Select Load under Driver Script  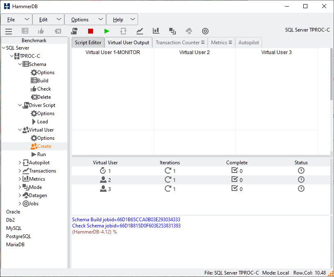(40, 122)
